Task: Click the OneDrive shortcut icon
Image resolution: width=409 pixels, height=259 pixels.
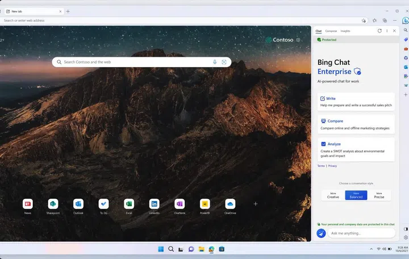Action: tap(230, 203)
